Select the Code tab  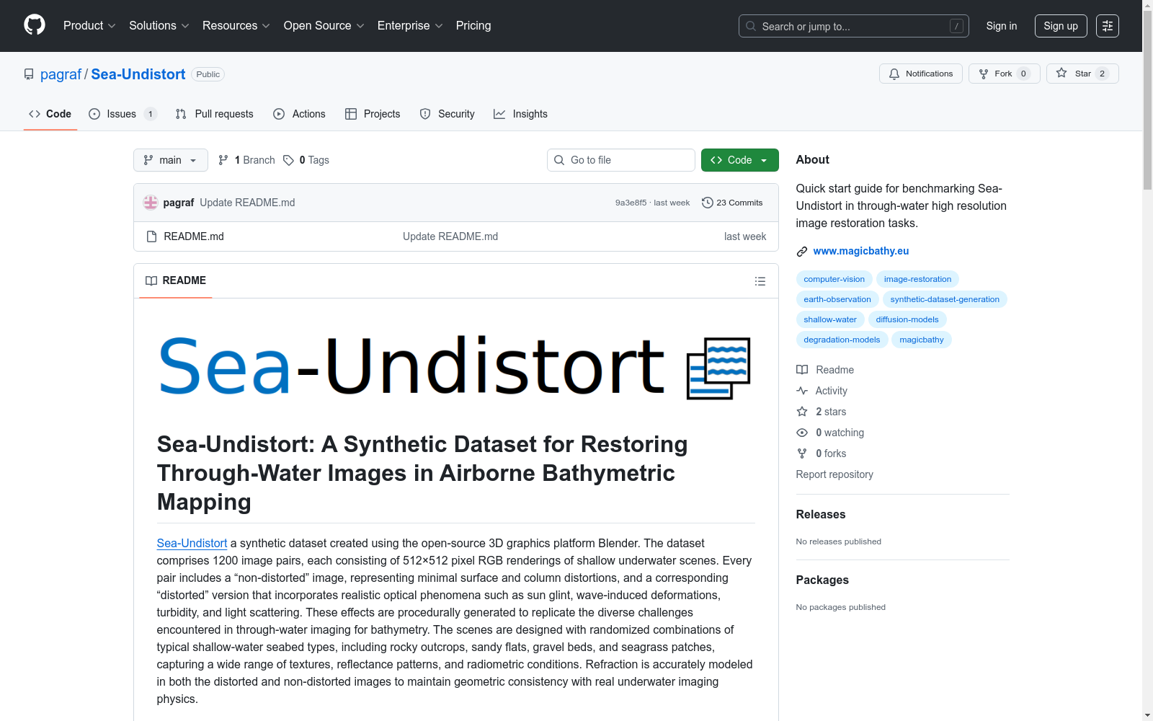(x=50, y=114)
